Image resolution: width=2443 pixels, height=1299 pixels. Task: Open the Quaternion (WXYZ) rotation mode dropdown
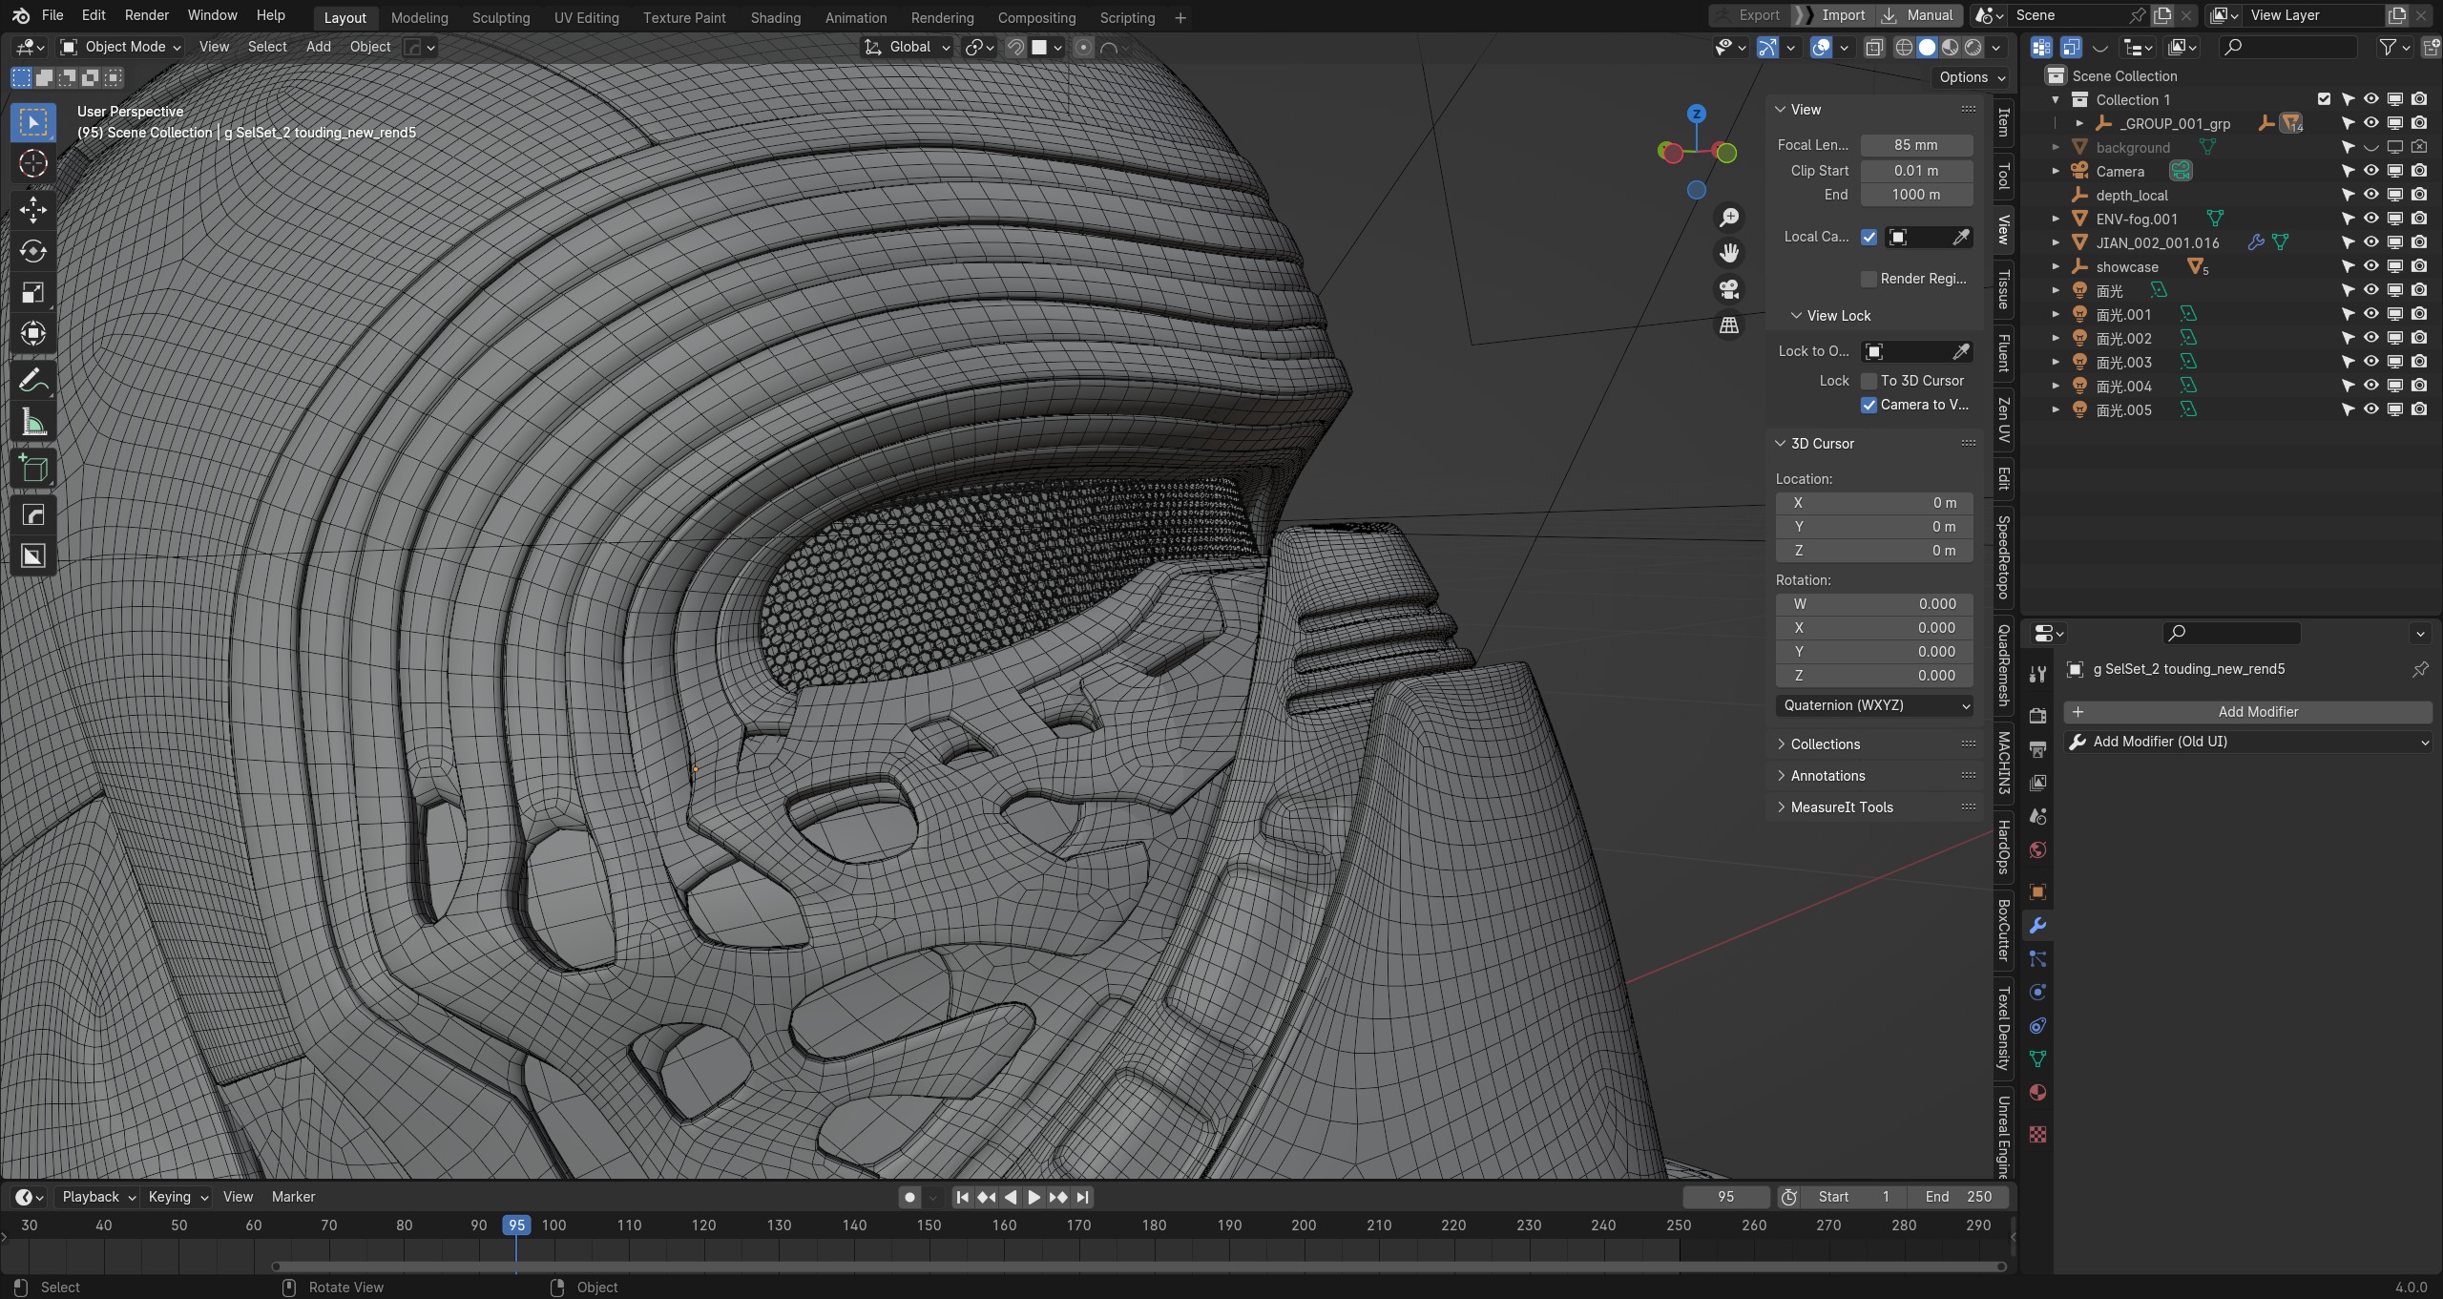point(1874,705)
